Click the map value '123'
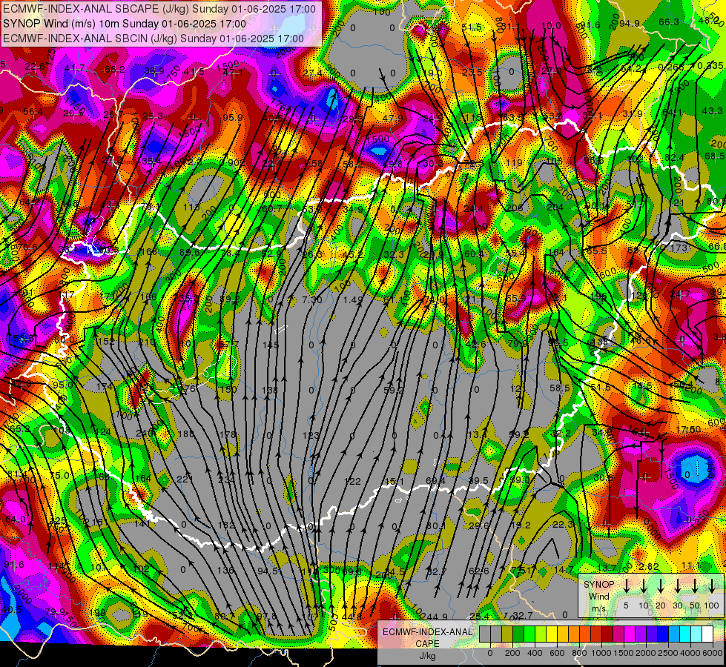 (x=311, y=436)
